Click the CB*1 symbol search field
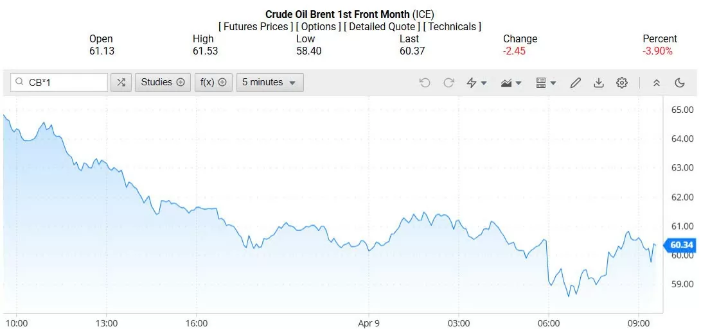Viewport: 701px width, 329px height. point(64,82)
